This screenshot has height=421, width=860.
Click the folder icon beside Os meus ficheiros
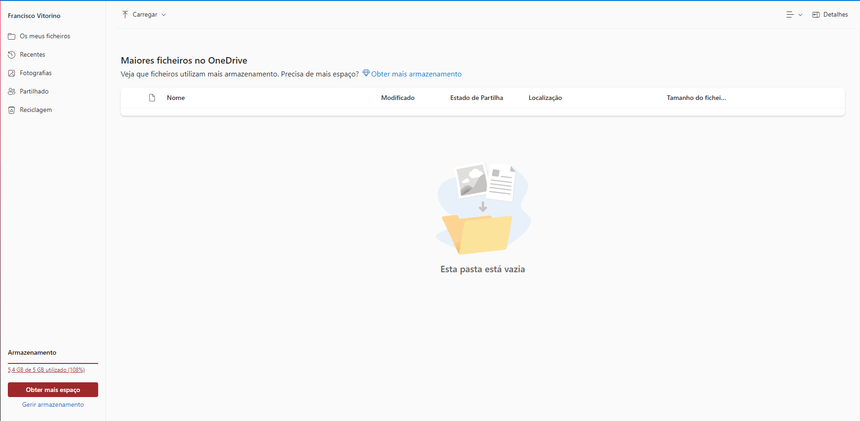point(12,36)
